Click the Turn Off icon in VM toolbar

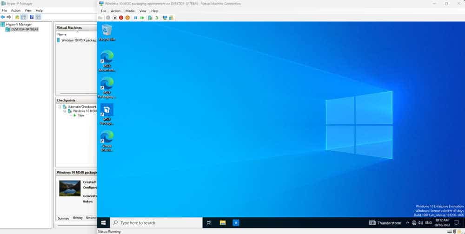coord(115,18)
